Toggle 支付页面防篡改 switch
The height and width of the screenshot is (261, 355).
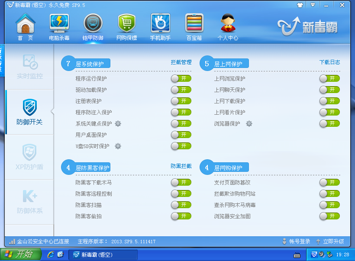tap(329, 183)
